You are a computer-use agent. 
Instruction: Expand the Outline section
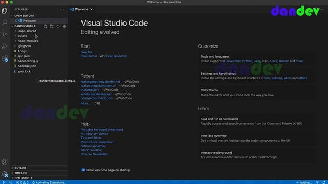click(39, 168)
